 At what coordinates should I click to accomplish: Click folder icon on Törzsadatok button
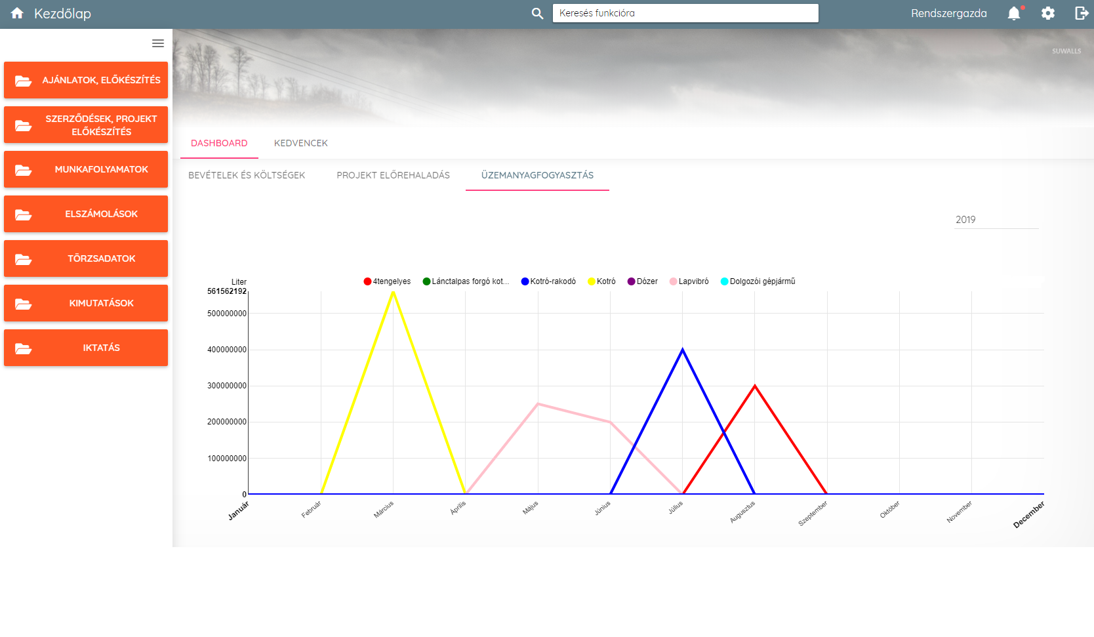pyautogui.click(x=24, y=259)
